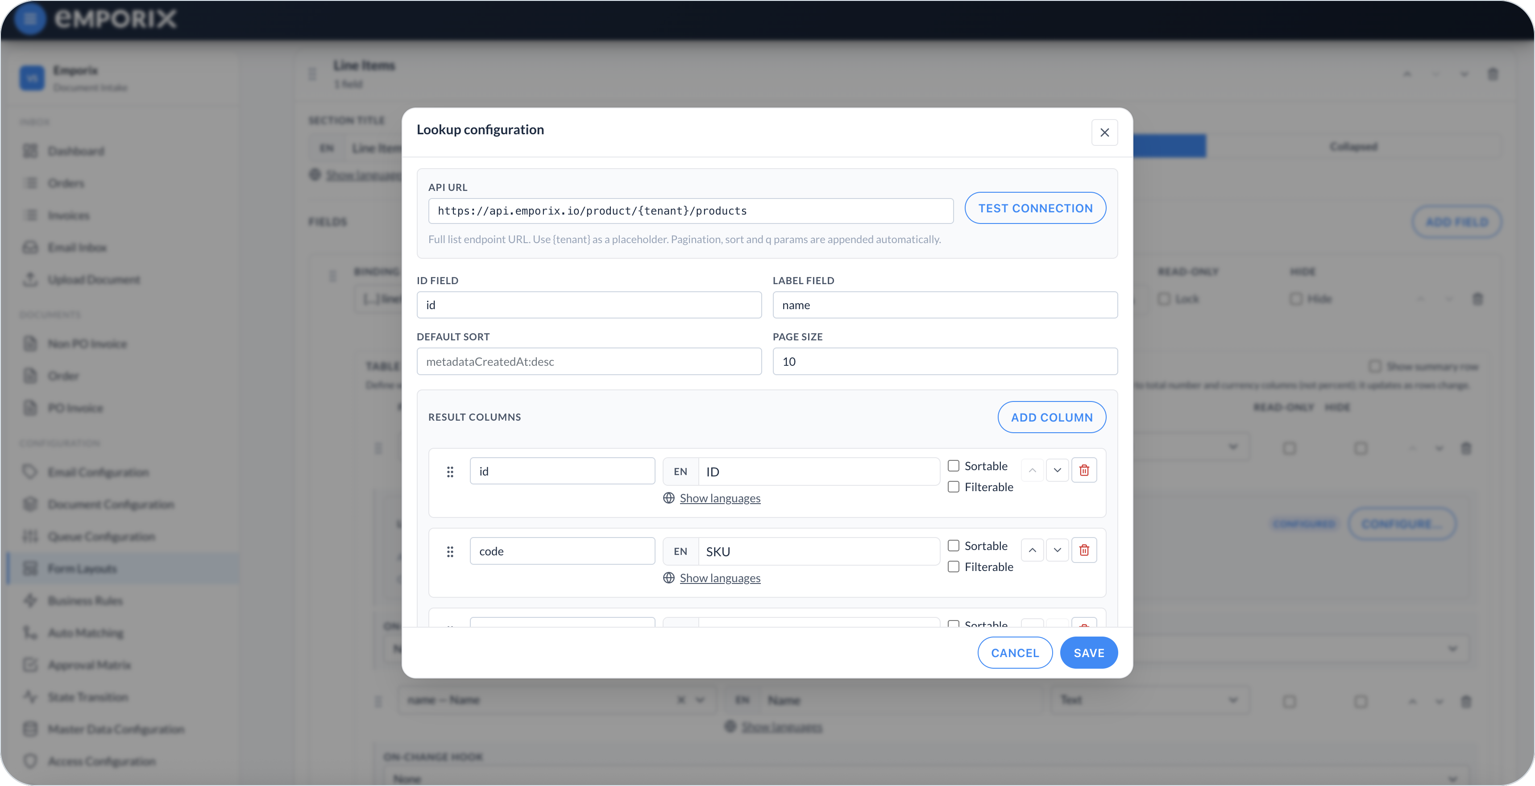This screenshot has height=786, width=1535.
Task: Delete the Name row in background table
Action: coord(1466,702)
